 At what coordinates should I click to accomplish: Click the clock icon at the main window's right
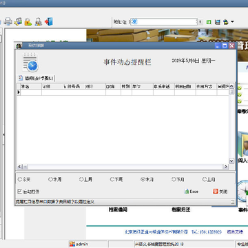(242, 191)
